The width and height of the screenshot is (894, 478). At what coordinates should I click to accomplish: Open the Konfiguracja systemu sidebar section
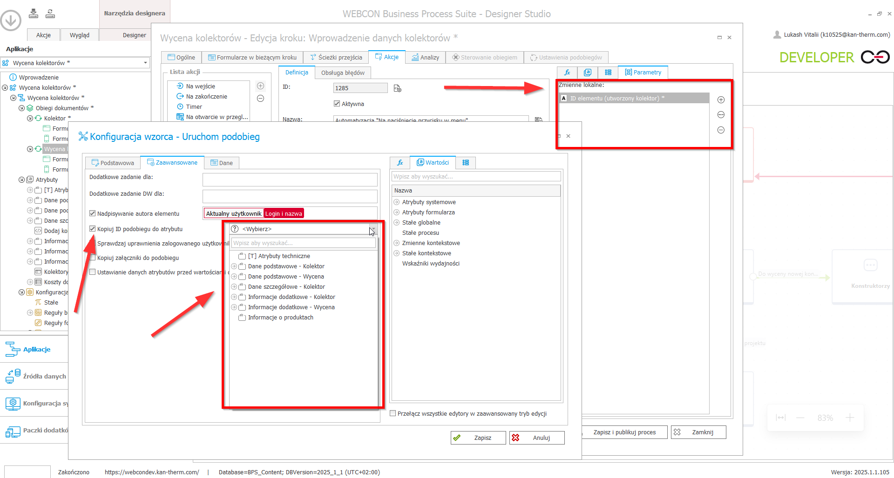click(x=34, y=403)
